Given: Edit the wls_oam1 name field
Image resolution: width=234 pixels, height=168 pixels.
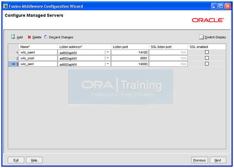Looking at the screenshot, I should pos(38,52).
